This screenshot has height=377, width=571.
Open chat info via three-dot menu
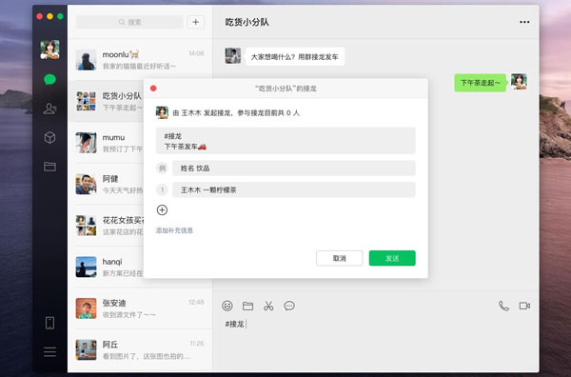tap(524, 22)
